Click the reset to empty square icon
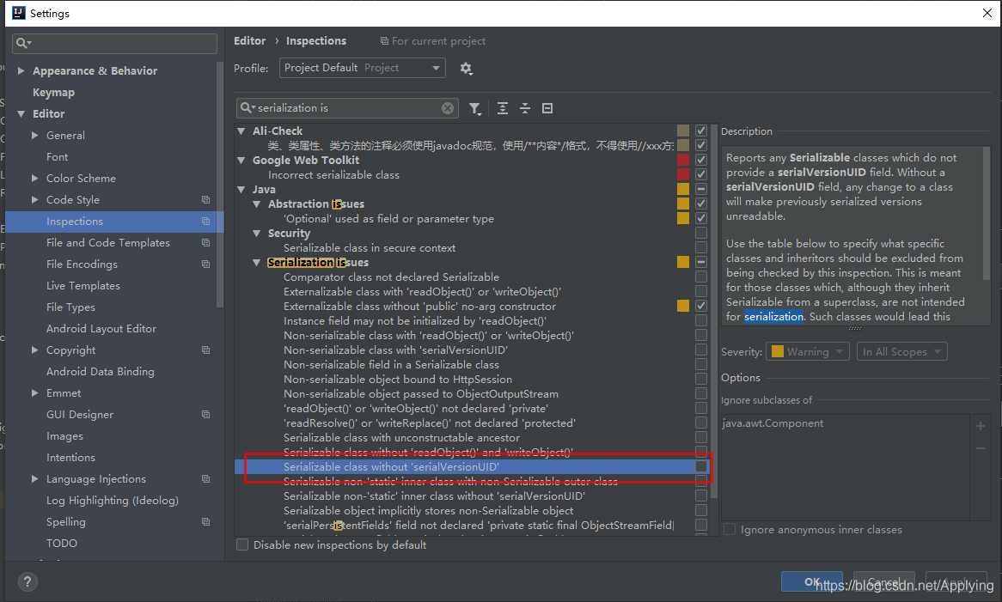The width and height of the screenshot is (1002, 602). coord(547,108)
